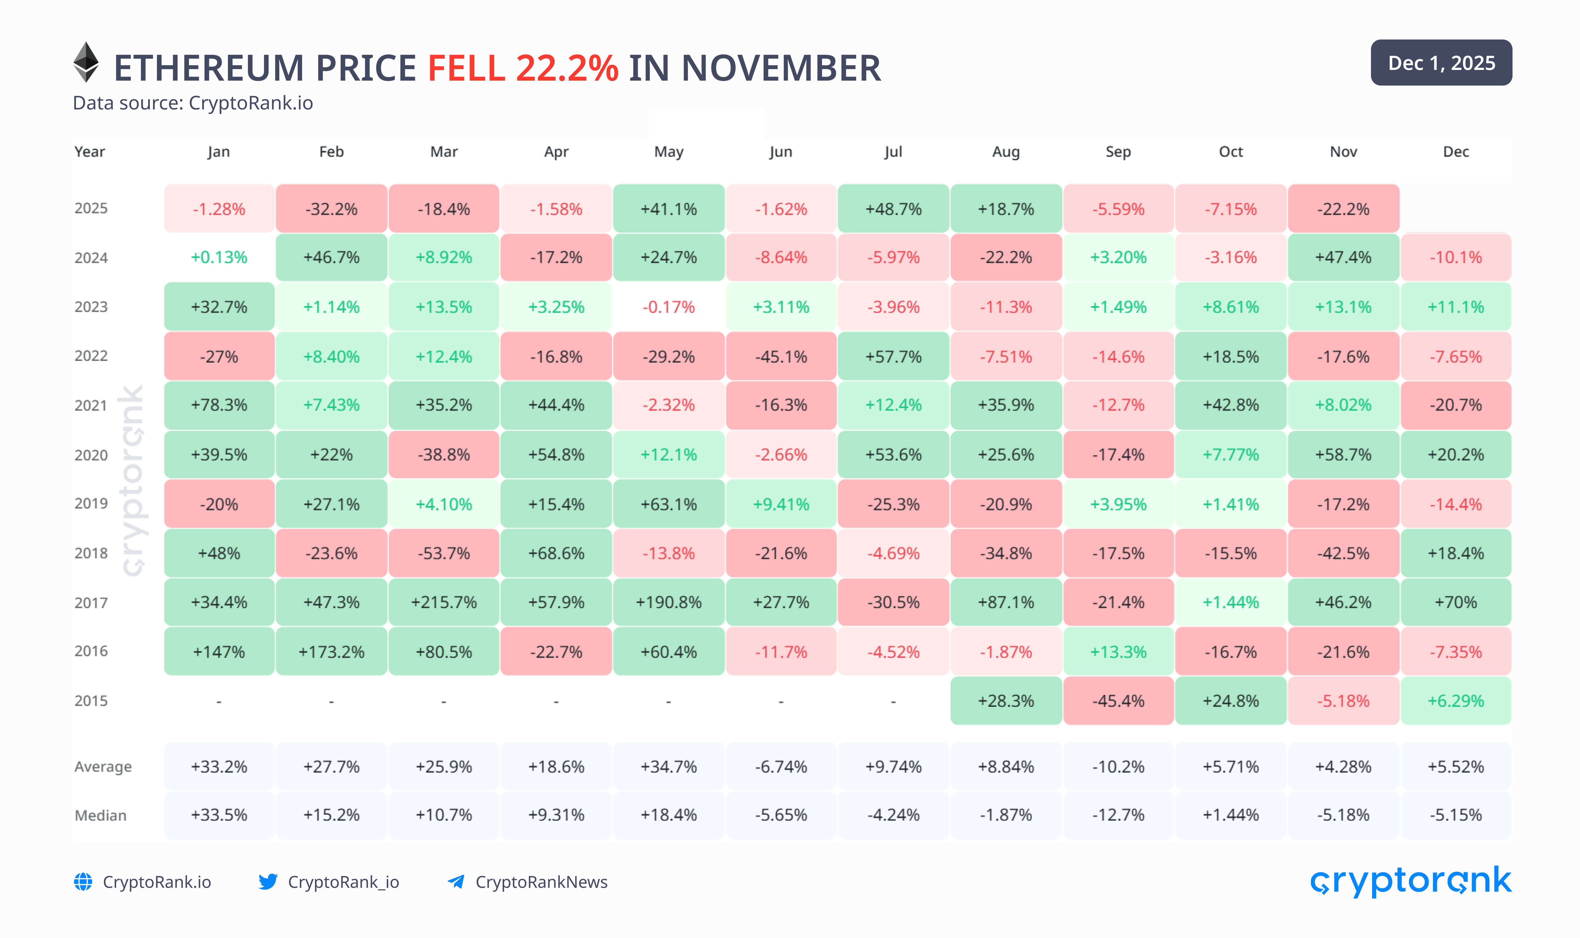Open the CryptoRank_io Twitter handle

(x=343, y=882)
